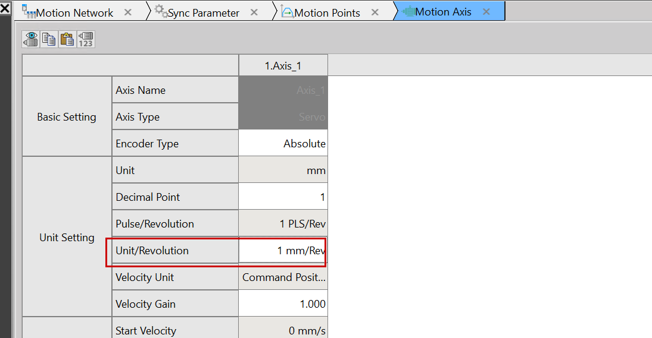Close the Motion Points tab
The height and width of the screenshot is (338, 652).
(x=375, y=12)
